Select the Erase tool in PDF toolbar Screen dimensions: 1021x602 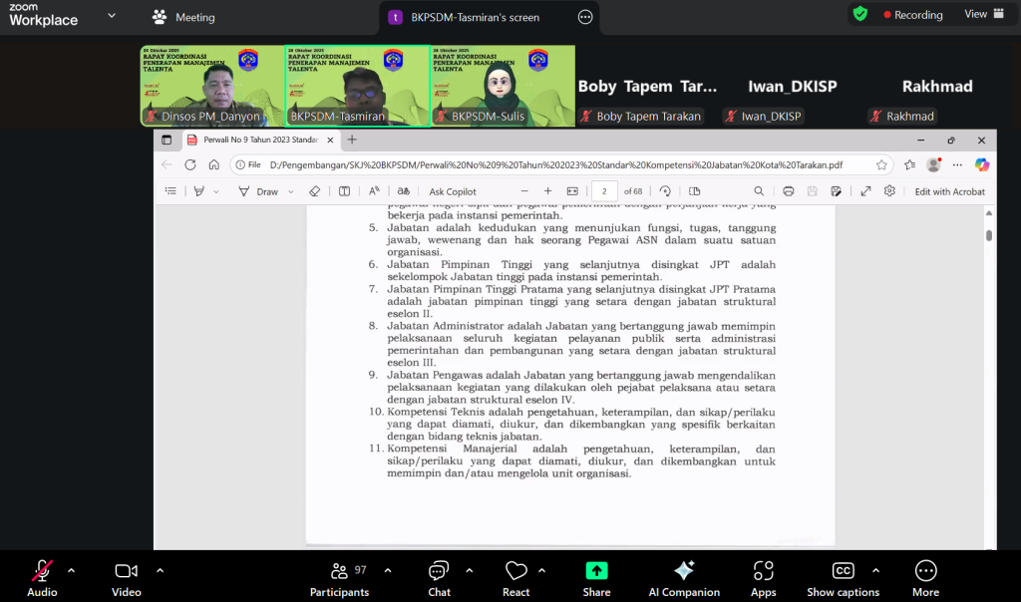pyautogui.click(x=314, y=191)
